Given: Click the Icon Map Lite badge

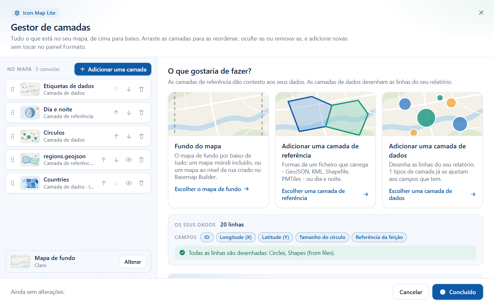Looking at the screenshot, I should point(35,13).
